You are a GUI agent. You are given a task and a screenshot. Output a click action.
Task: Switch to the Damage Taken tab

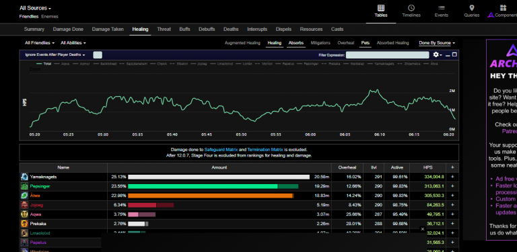pos(108,30)
